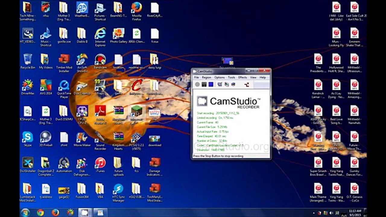
Task: Open the Windows Start menu
Action: (25, 212)
